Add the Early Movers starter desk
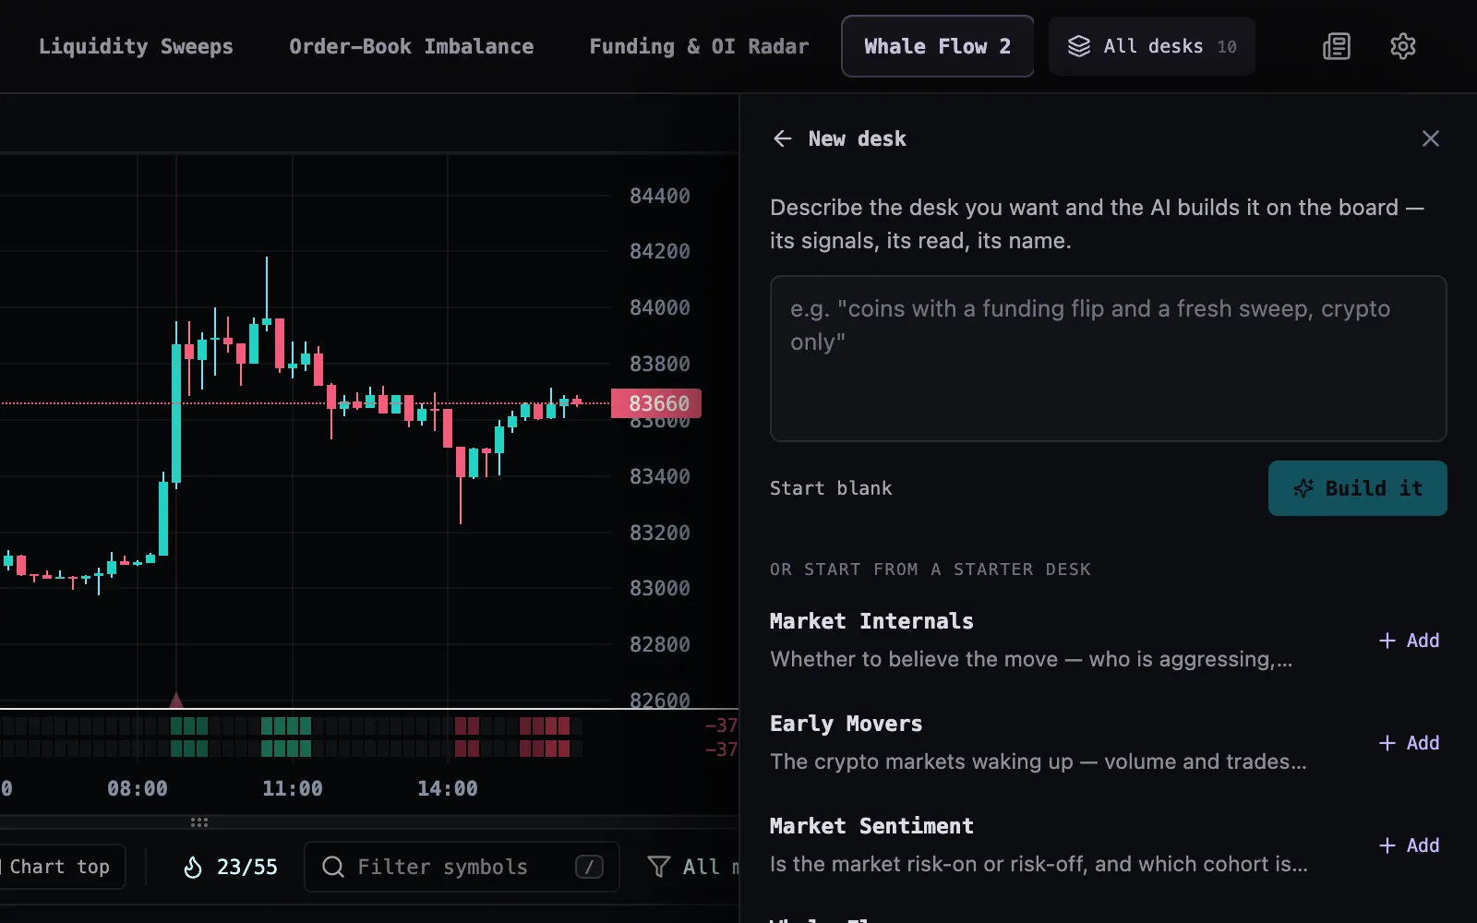Image resolution: width=1477 pixels, height=923 pixels. tap(1409, 743)
